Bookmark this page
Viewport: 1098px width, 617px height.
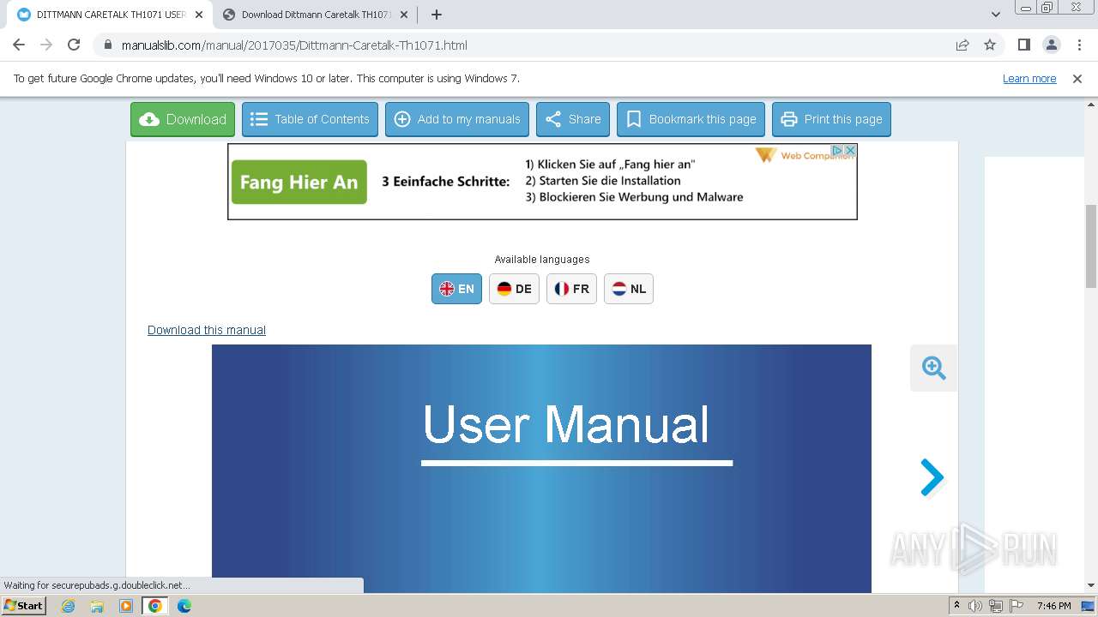691,119
